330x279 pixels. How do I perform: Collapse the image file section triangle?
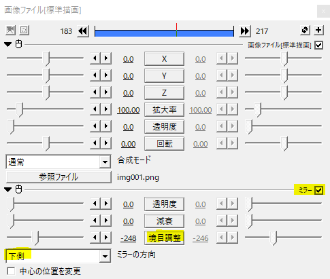(8, 44)
